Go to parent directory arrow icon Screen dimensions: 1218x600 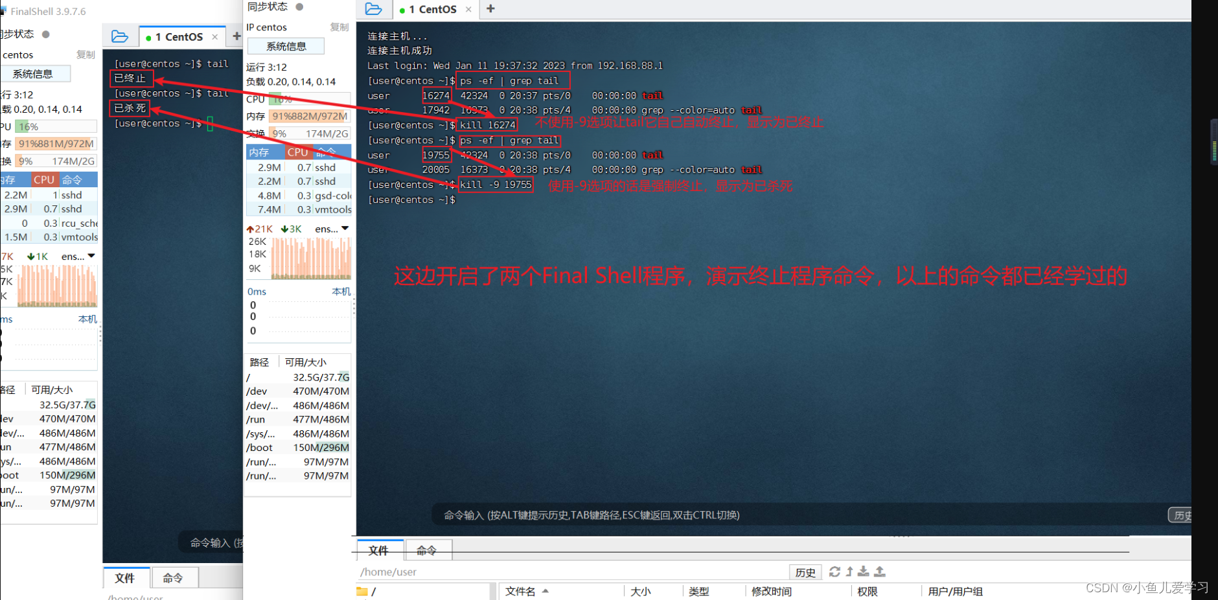tap(849, 571)
